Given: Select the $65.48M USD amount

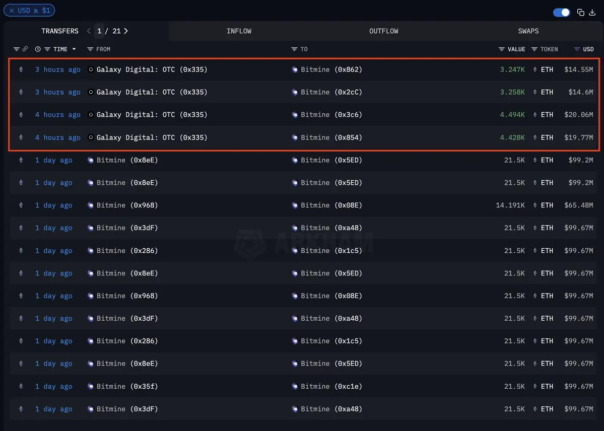Looking at the screenshot, I should click(x=579, y=205).
